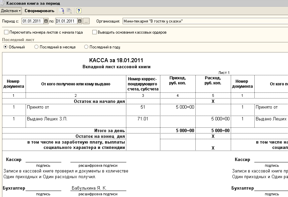Click the Итого за день label
The image size is (288, 197).
(110, 130)
